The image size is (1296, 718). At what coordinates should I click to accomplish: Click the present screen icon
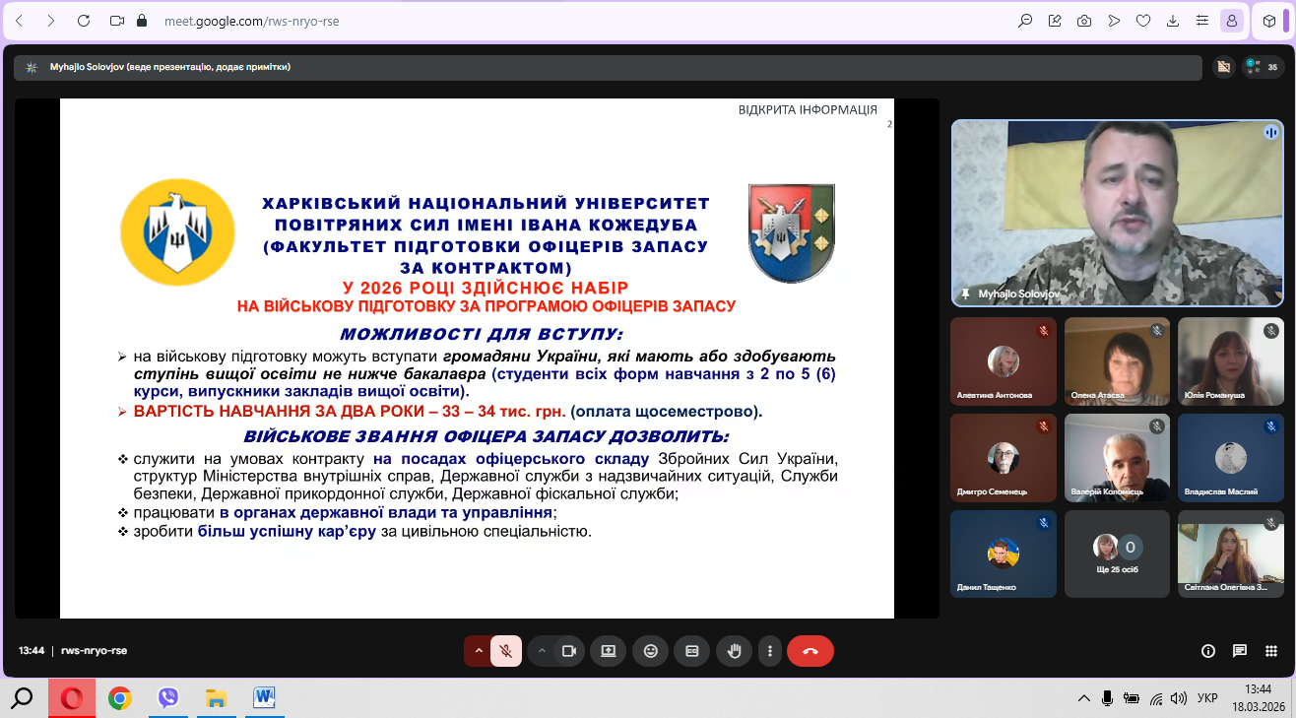(608, 651)
